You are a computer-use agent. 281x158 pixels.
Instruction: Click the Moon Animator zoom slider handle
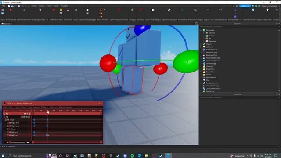point(11,142)
